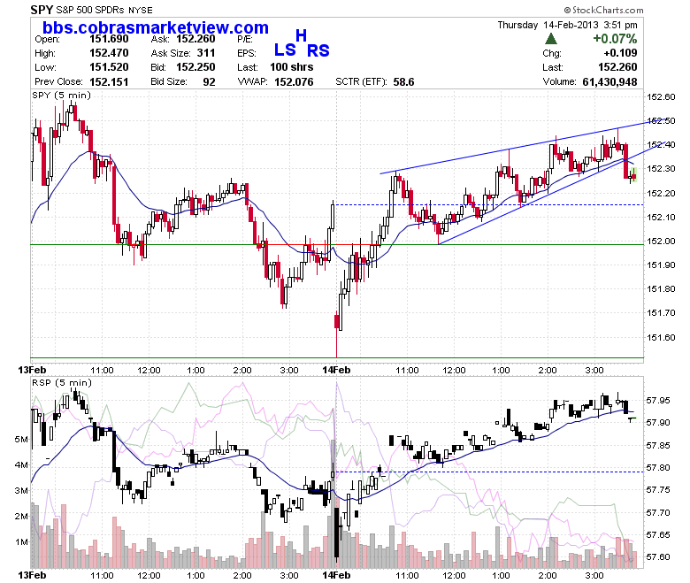The width and height of the screenshot is (690, 583).
Task: Click the blue LS annotation label
Action: [x=285, y=50]
